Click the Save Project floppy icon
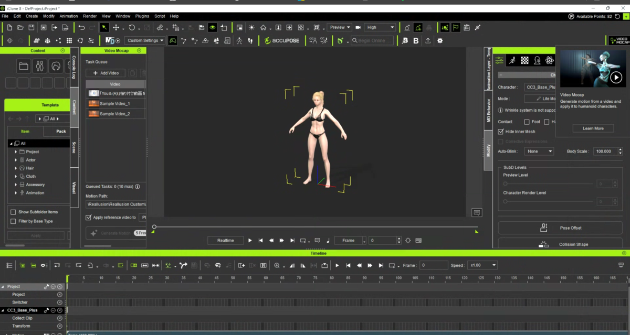The width and height of the screenshot is (630, 335). point(31,27)
